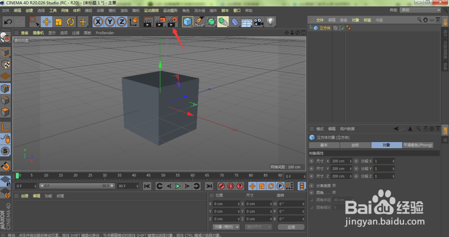Open the Subdivision Surface generator icon
The width and height of the screenshot is (449, 237).
[211, 22]
